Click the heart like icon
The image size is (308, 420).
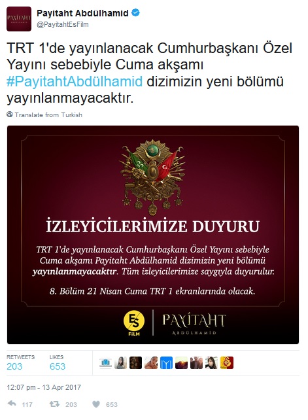[96, 404]
